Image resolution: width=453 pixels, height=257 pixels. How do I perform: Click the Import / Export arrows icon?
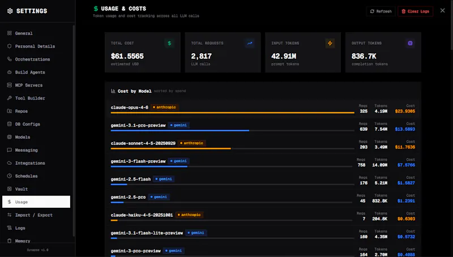tap(9, 215)
